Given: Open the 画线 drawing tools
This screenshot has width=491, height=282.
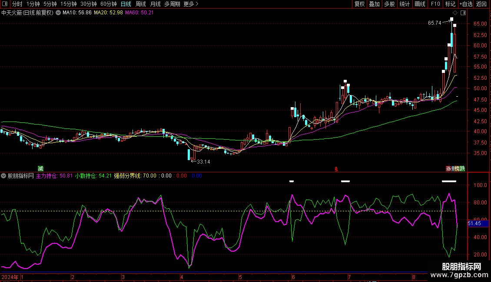Looking at the screenshot, I should [420, 4].
